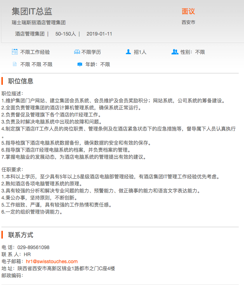The height and width of the screenshot is (285, 244).
Task: Click the posting date 2019-01-11
Action: click(x=99, y=34)
